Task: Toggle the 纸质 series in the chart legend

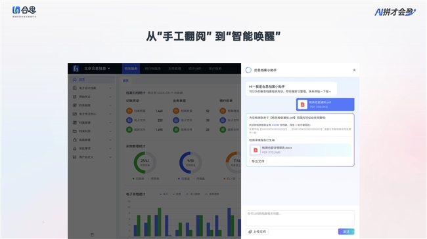Action: [x=177, y=194]
